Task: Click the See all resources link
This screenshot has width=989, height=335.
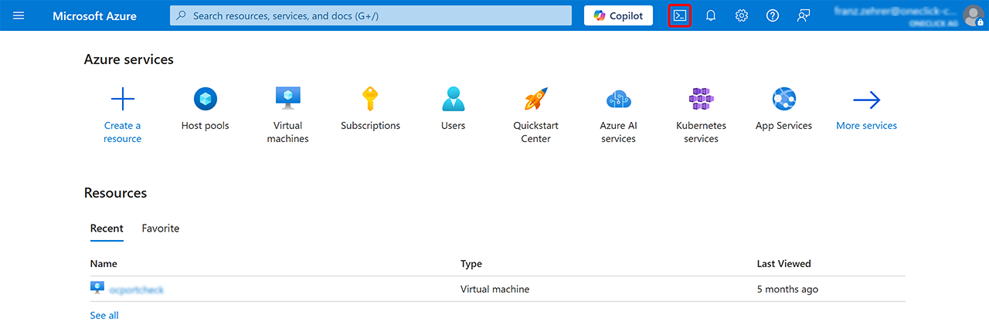Action: 104,315
